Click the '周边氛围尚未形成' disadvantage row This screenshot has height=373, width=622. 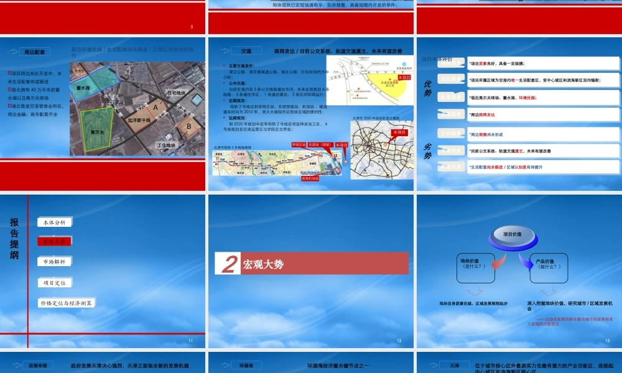(544, 134)
